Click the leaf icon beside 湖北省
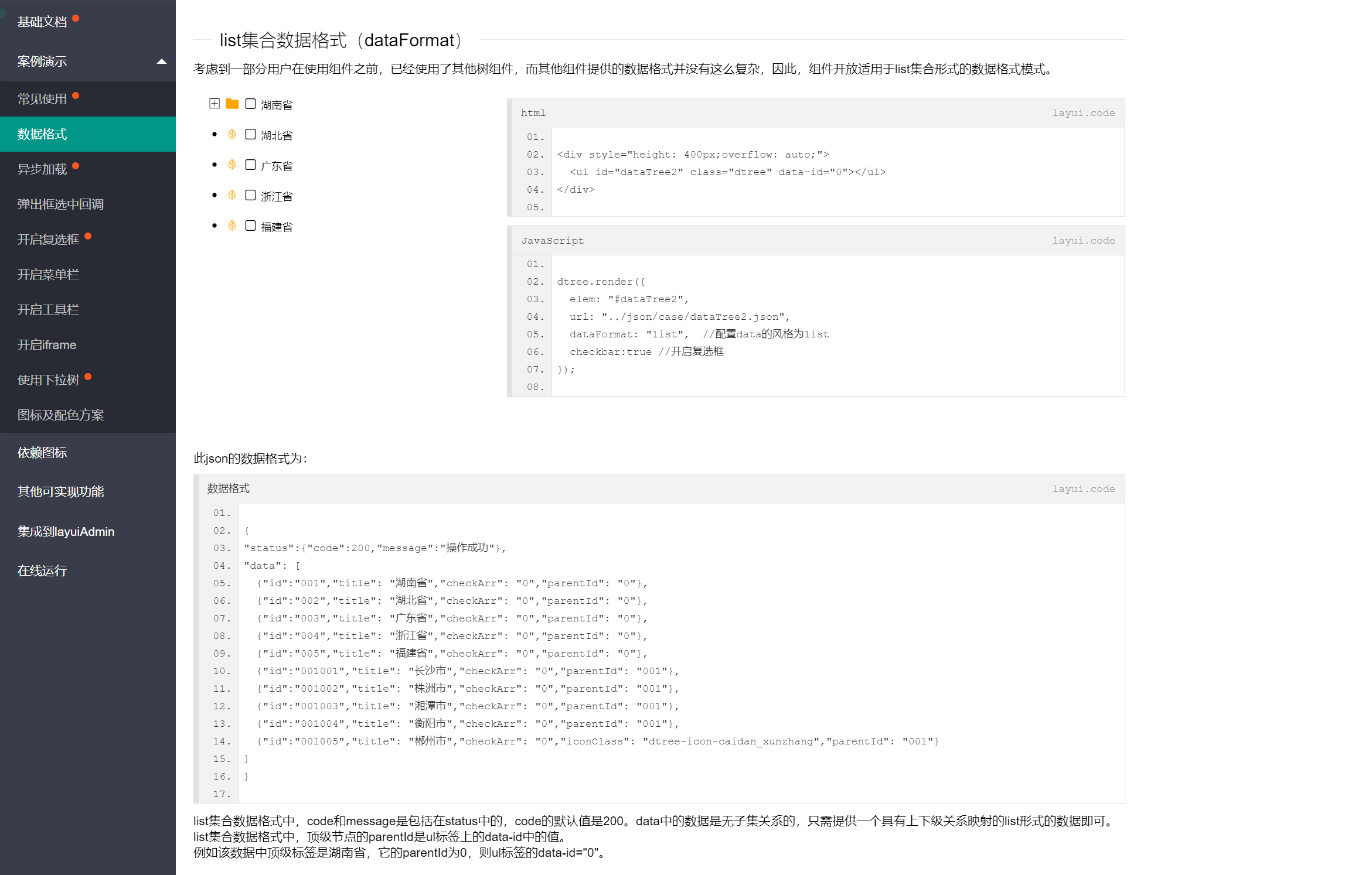The height and width of the screenshot is (875, 1372). coord(232,134)
